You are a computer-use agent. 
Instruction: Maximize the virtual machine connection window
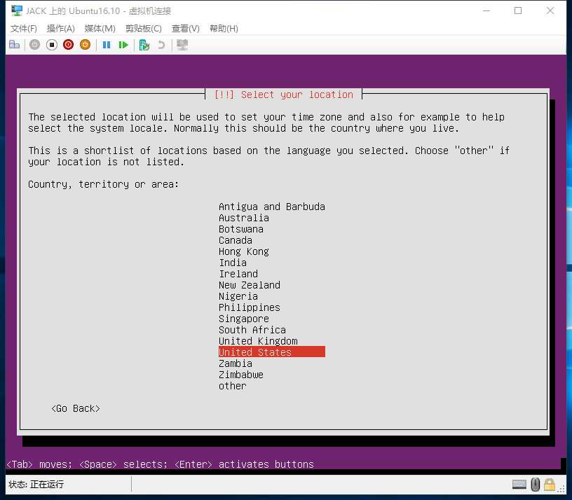click(x=518, y=11)
